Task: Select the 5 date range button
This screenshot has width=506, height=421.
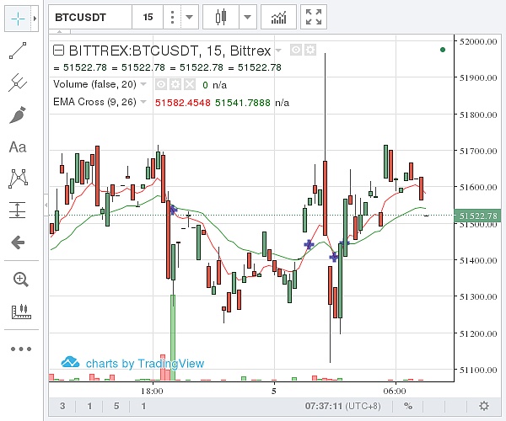Action: (116, 406)
